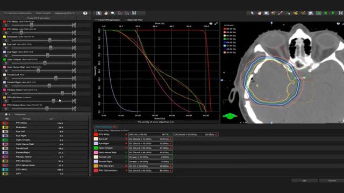Select the pointer tool in the image view toolbar

[252, 13]
